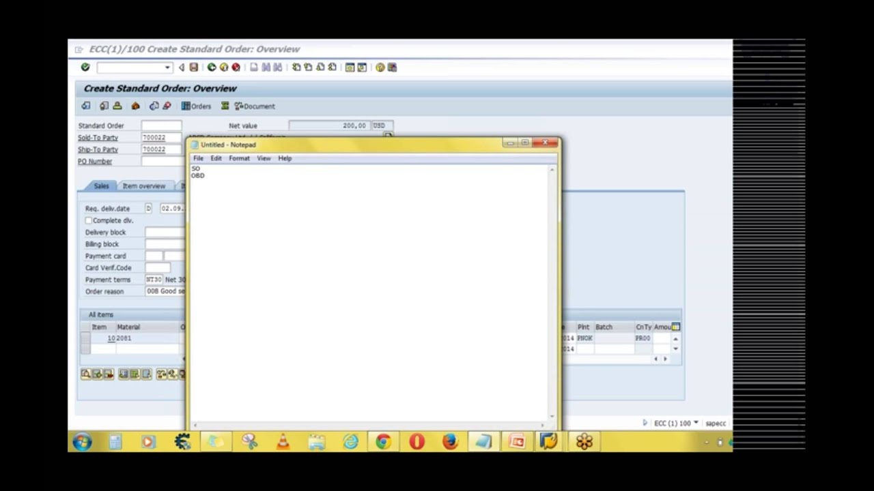The image size is (874, 491).
Task: Open VLC media player from the taskbar
Action: [283, 442]
